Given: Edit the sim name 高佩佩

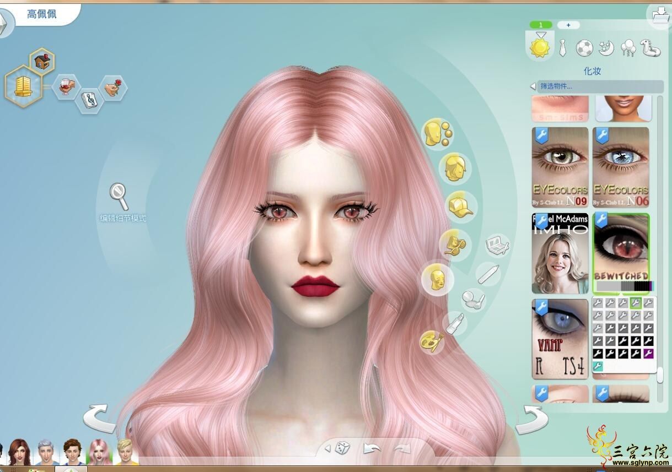Looking at the screenshot, I should tap(42, 14).
